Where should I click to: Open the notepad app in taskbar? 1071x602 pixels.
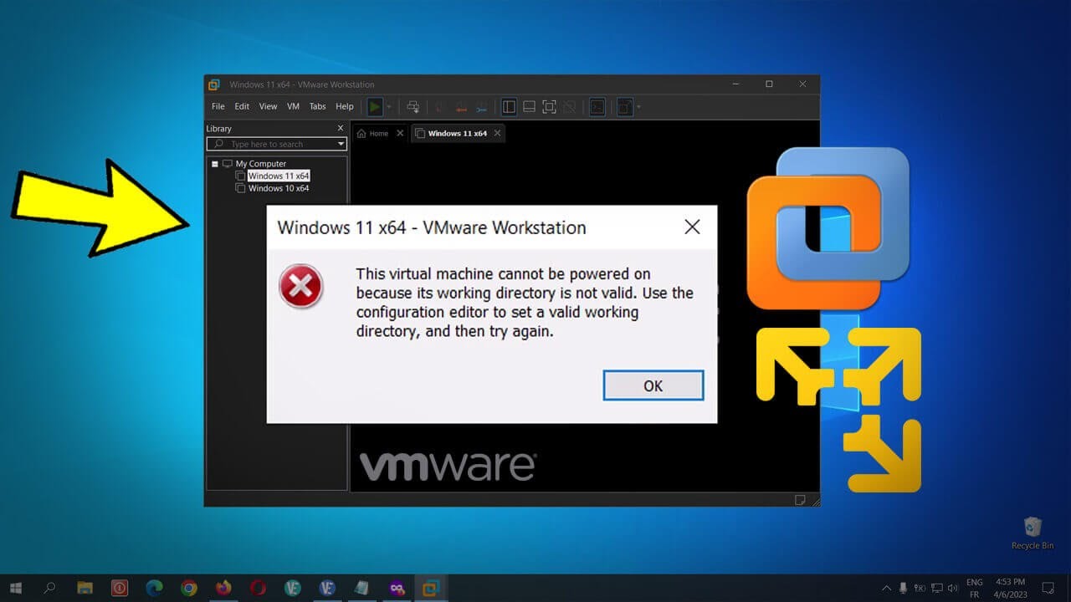tap(362, 588)
